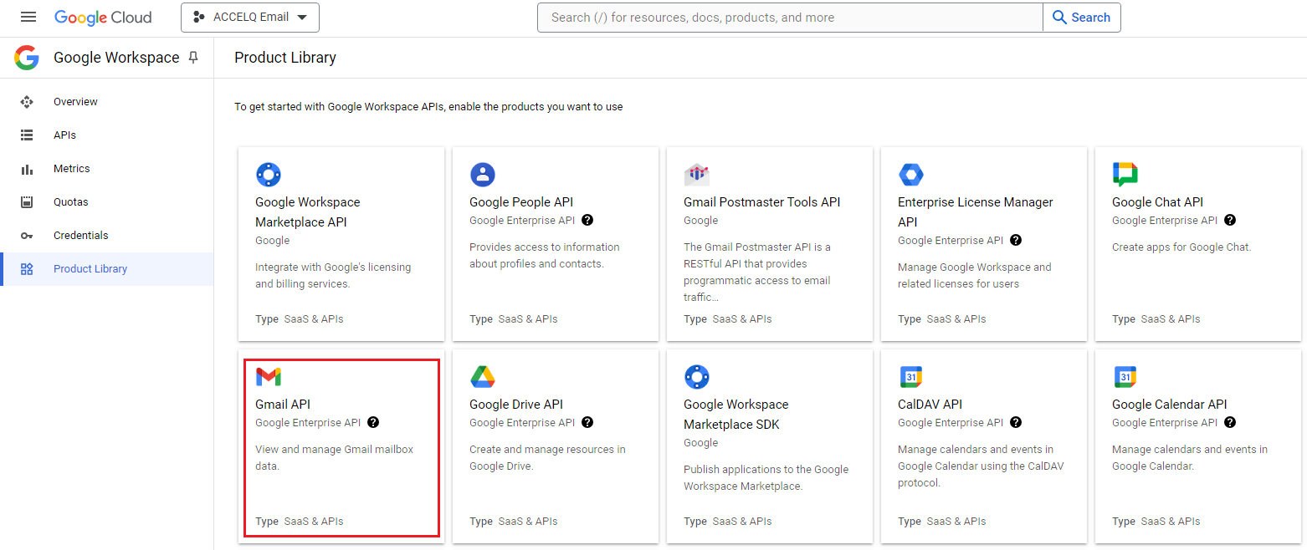Click the APIs list icon
Image resolution: width=1307 pixels, height=550 pixels.
point(27,135)
